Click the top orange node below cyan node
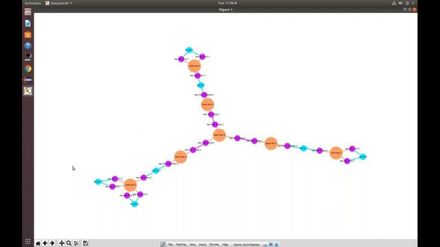Image resolution: width=440 pixels, height=247 pixels. [x=194, y=66]
